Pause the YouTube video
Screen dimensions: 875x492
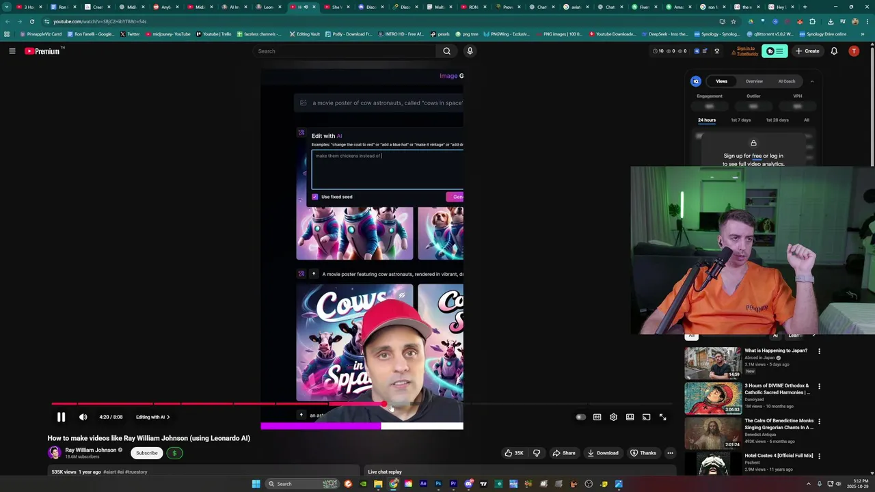click(x=61, y=417)
